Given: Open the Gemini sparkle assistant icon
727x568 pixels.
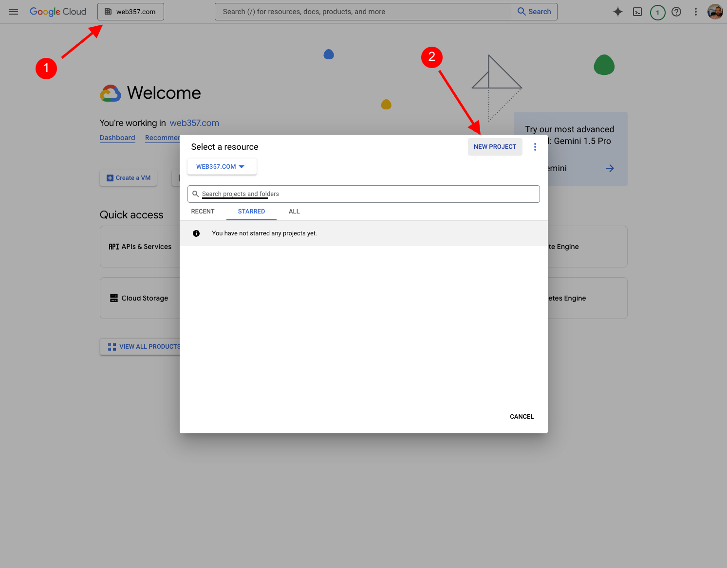Looking at the screenshot, I should (618, 12).
